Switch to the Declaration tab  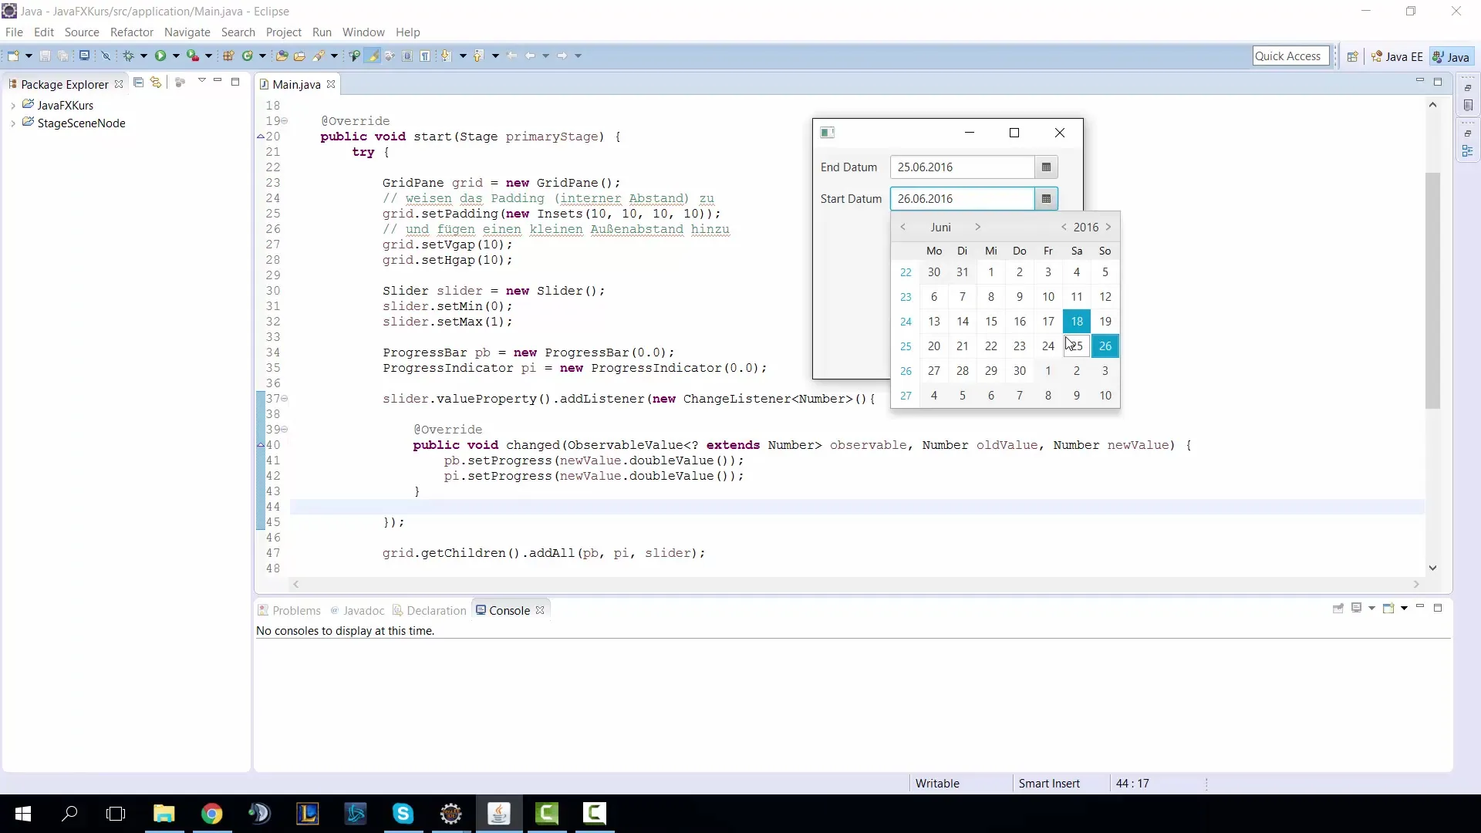click(x=430, y=610)
